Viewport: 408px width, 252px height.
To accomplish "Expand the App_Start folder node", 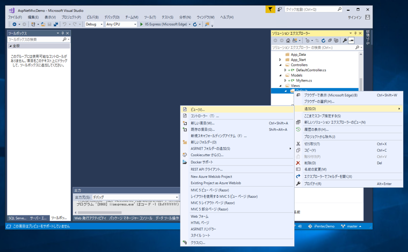I will [x=280, y=60].
